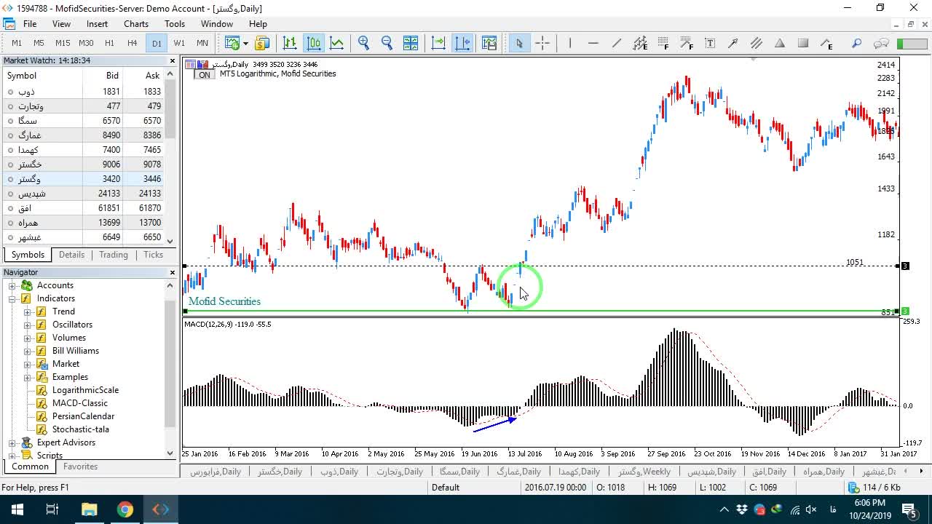Select MACD-Classic indicator in Navigator

pos(79,403)
